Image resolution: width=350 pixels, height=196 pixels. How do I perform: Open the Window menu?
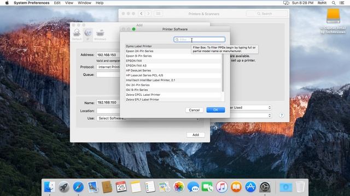(84, 3)
